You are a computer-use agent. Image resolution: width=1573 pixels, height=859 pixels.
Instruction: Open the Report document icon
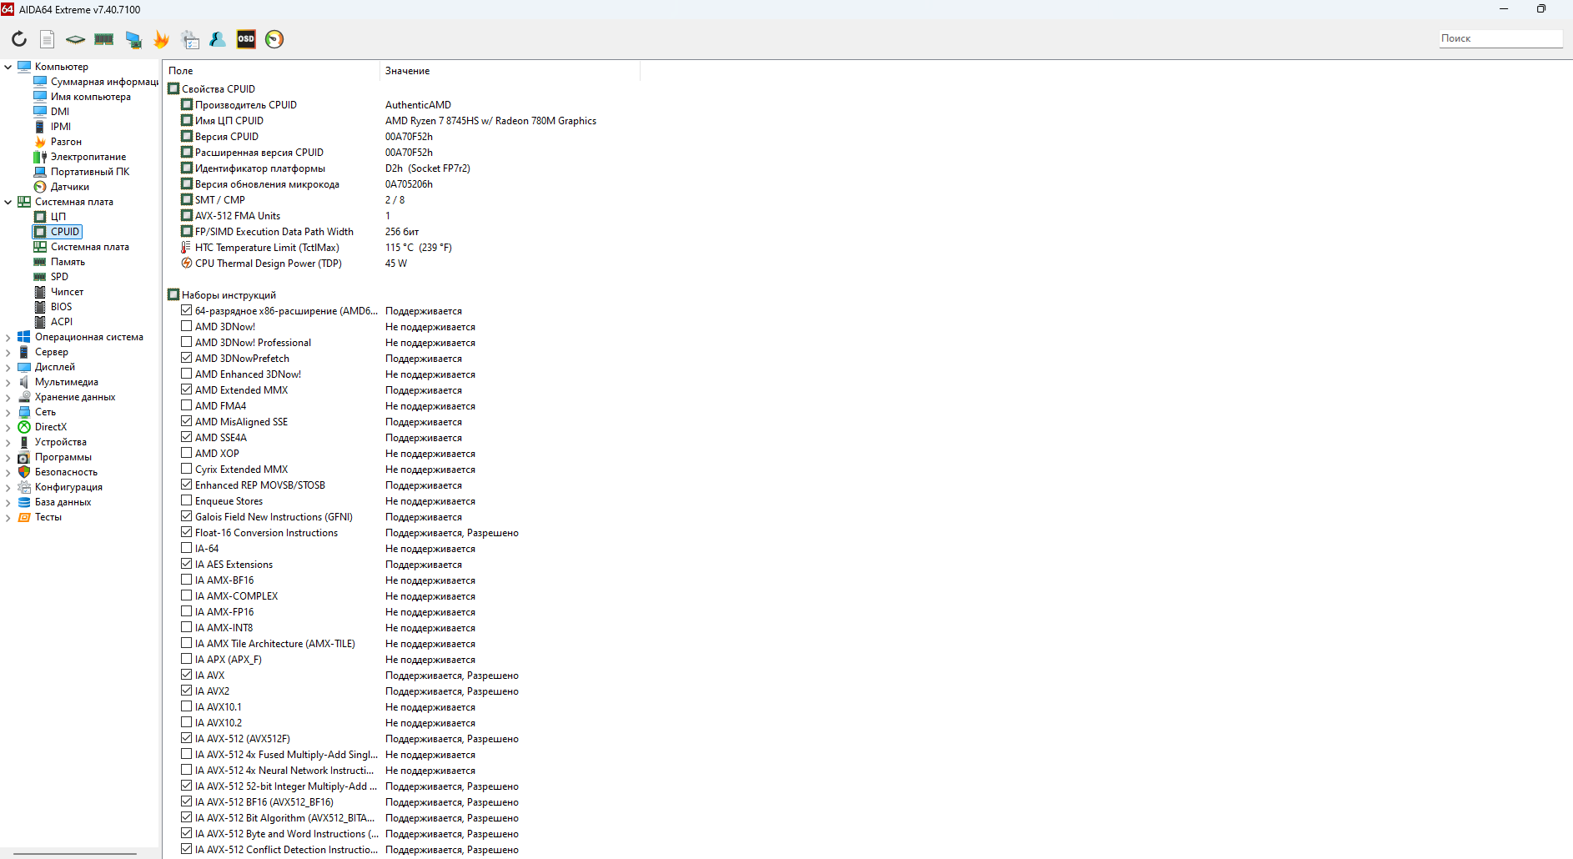(48, 39)
